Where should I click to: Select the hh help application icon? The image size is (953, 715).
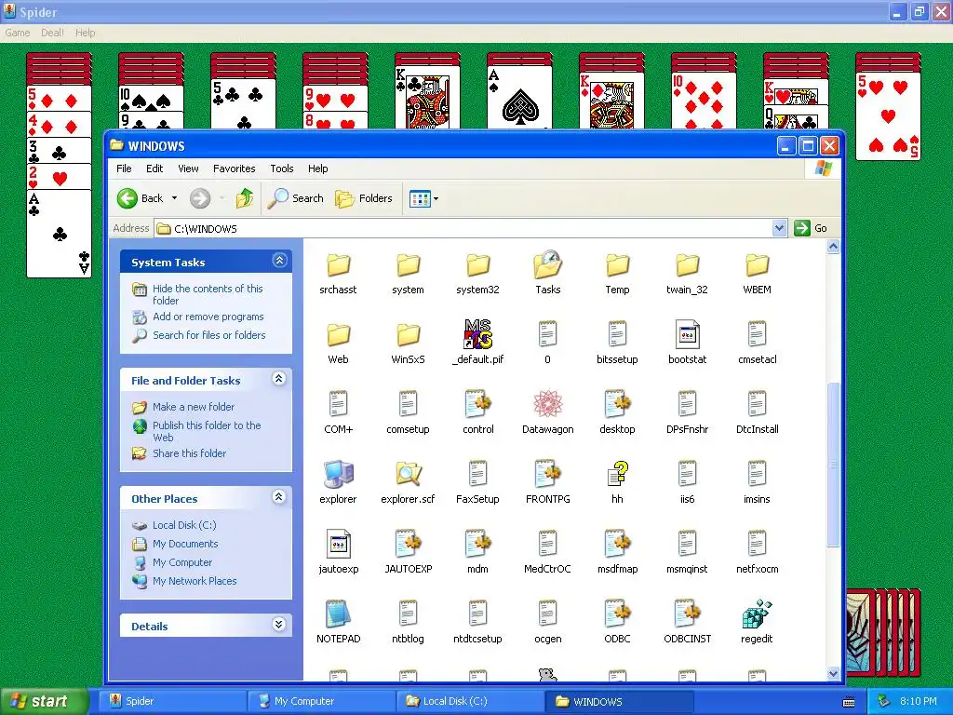pos(618,474)
